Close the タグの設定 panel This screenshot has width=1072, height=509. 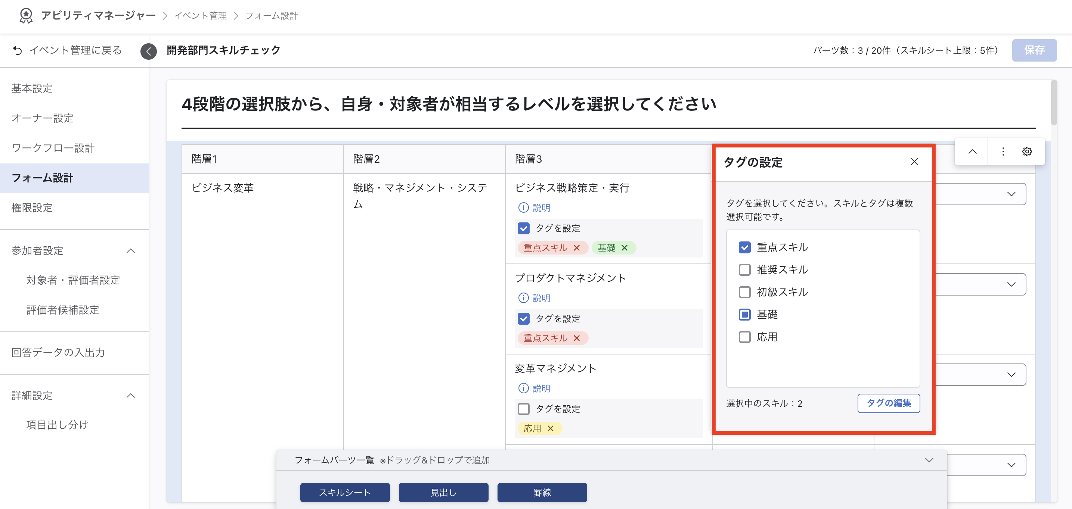pyautogui.click(x=914, y=162)
